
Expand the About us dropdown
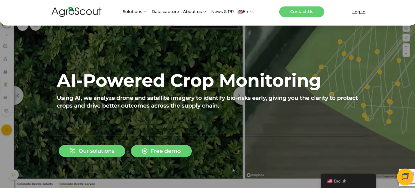tap(195, 12)
